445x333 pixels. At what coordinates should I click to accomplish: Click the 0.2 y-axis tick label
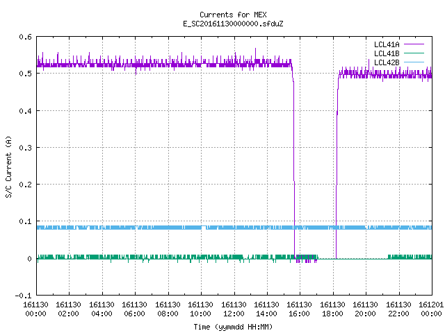[25, 185]
